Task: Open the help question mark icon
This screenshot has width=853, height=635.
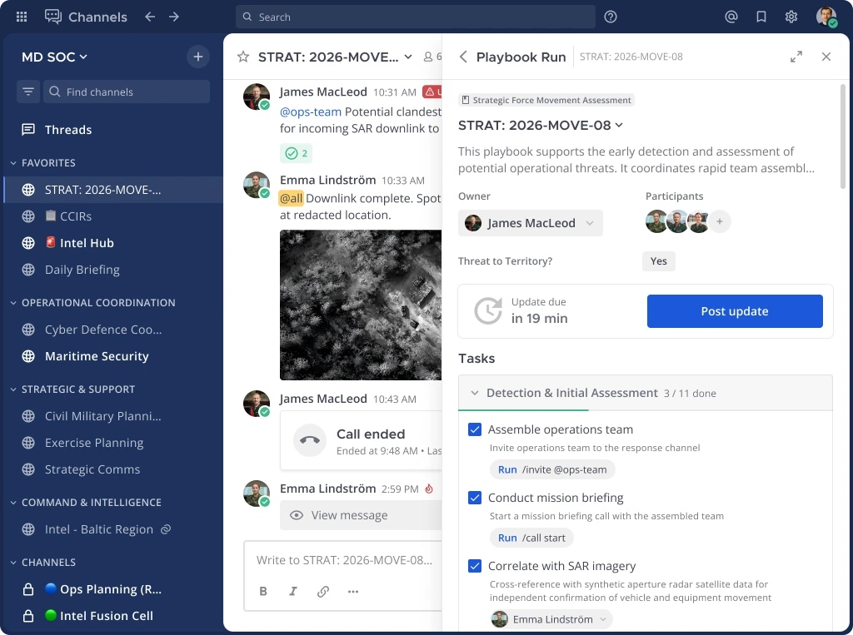Action: [x=611, y=17]
